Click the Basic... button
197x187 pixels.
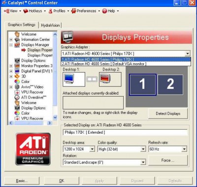22,181
